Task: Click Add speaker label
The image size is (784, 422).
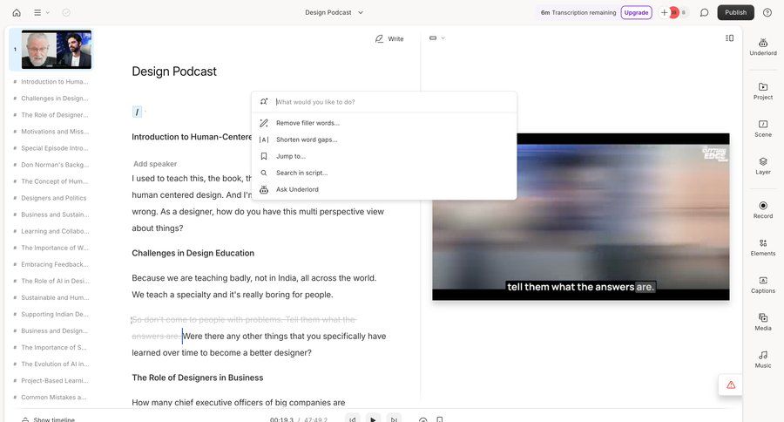Action: click(x=155, y=164)
